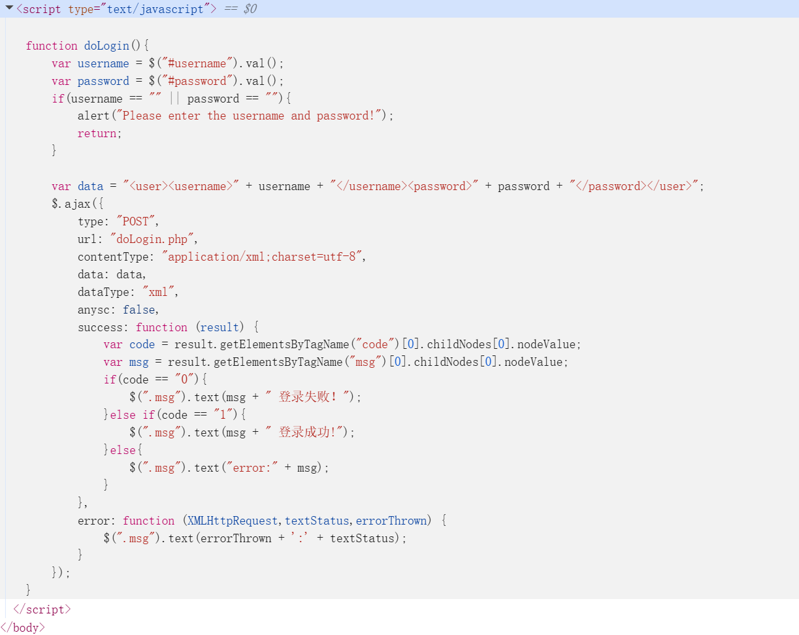The height and width of the screenshot is (635, 799).
Task: Select the opening script type="text/javascript" tag
Action: point(116,9)
